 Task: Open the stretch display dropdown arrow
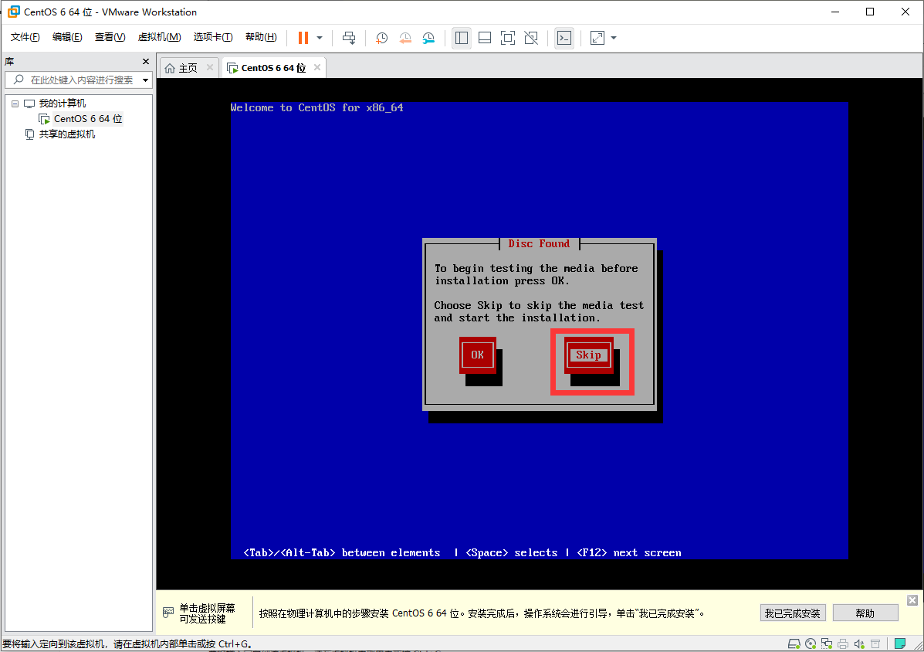click(614, 38)
